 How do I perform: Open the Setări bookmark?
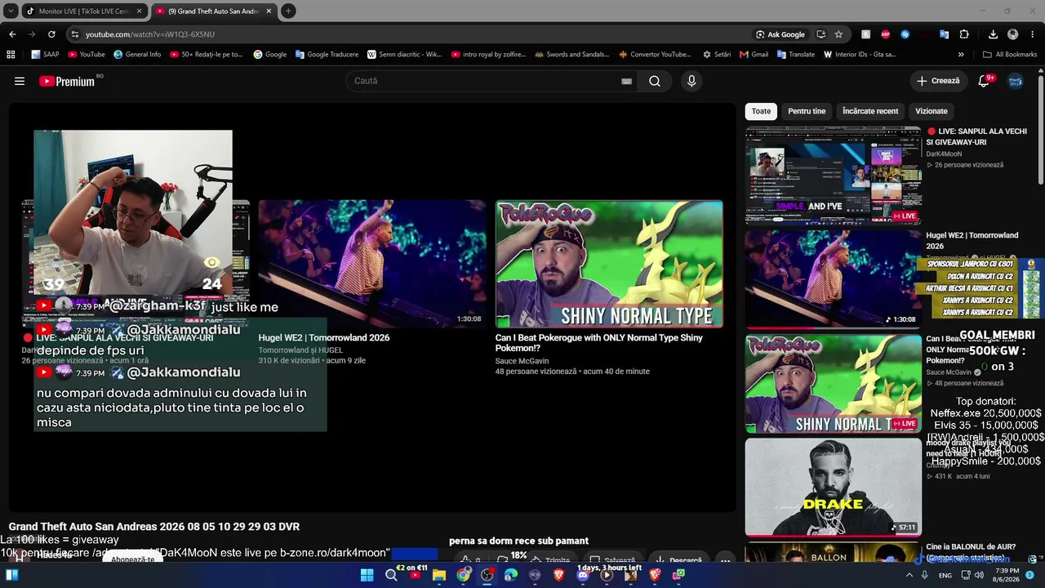coord(717,55)
